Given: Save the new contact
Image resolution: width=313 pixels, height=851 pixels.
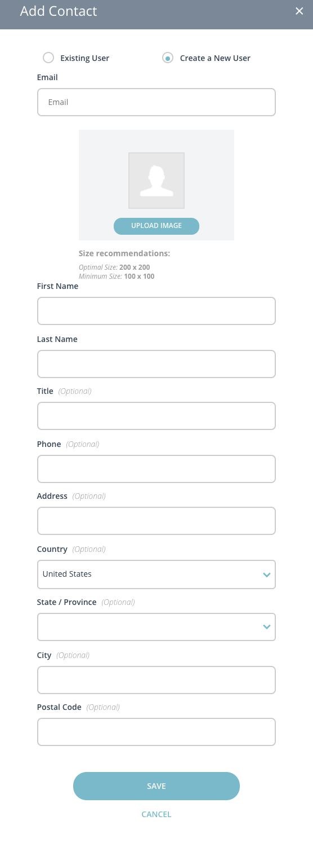Looking at the screenshot, I should pyautogui.click(x=157, y=786).
